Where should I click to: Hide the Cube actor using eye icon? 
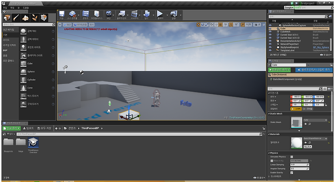pos(270,28)
